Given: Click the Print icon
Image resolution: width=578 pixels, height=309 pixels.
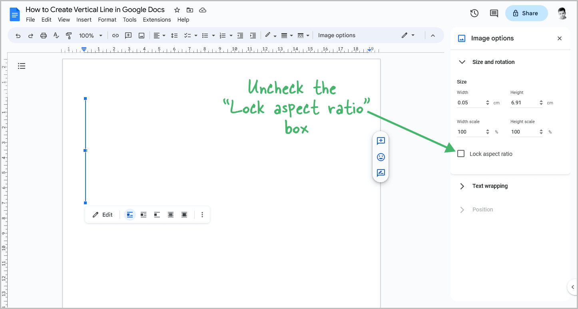Looking at the screenshot, I should tap(43, 35).
